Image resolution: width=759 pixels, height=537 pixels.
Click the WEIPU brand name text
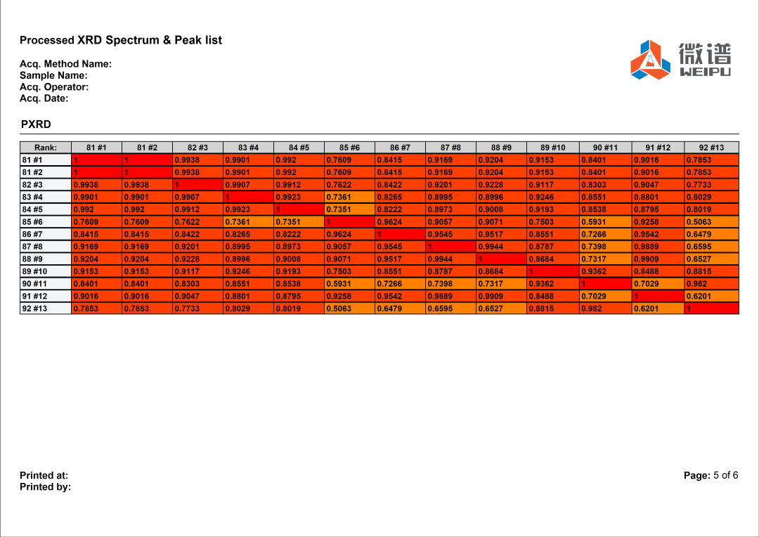click(705, 72)
